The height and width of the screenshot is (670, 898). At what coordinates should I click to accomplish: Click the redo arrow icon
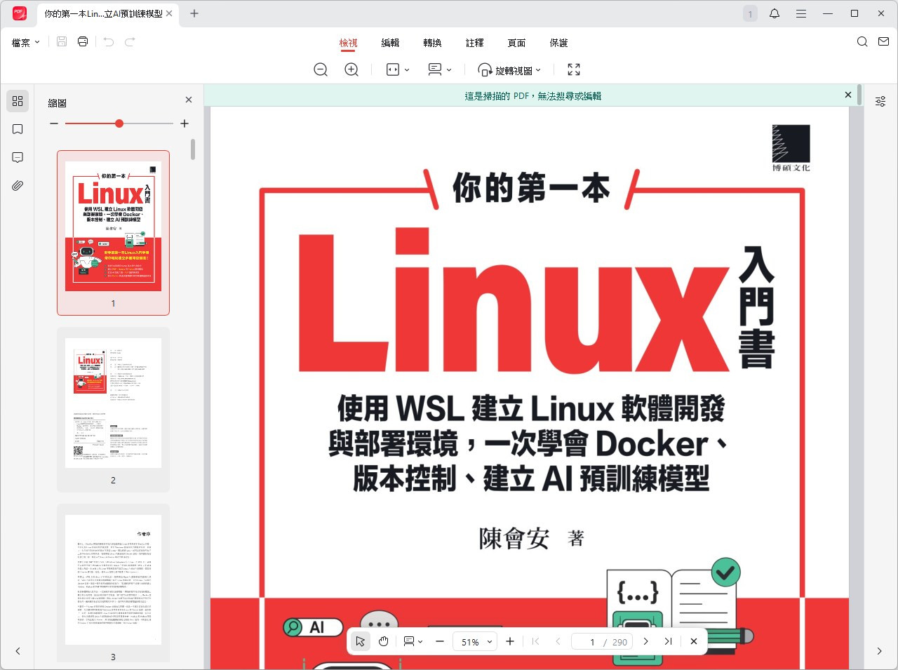coord(130,42)
